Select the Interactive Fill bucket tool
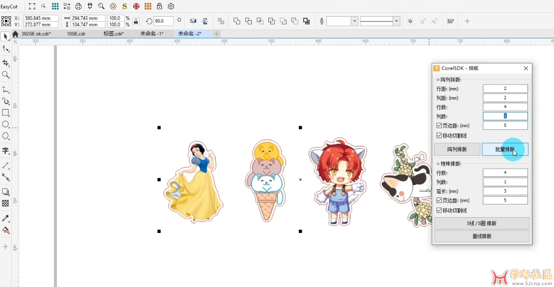Screen dimensions: 554x287 click(x=5, y=230)
